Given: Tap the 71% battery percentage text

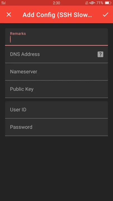Looking at the screenshot, I should pos(100,3).
